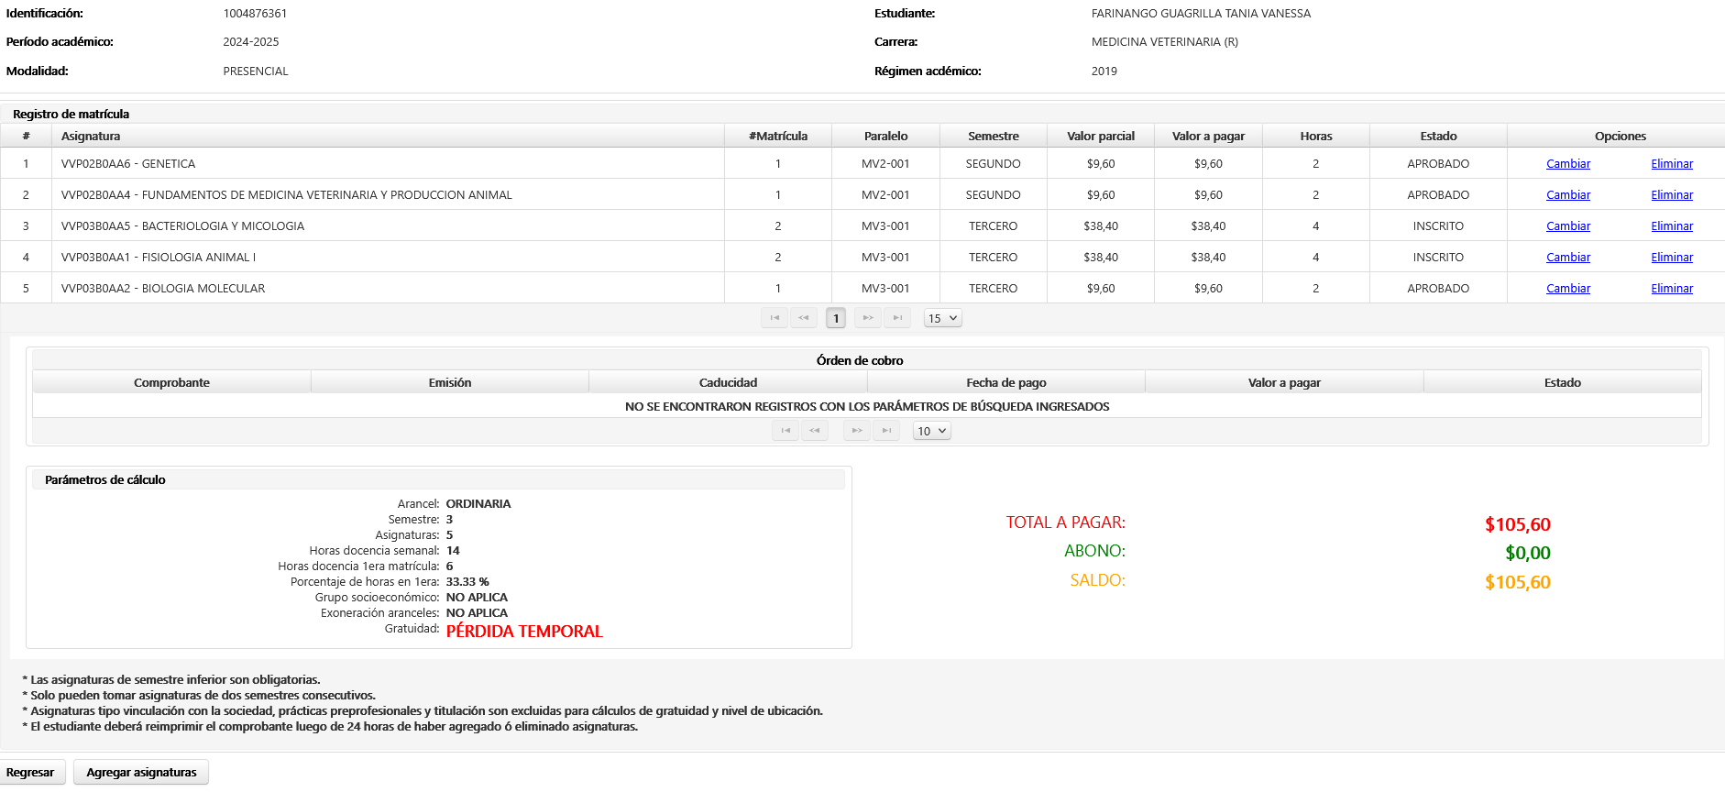Click student name FARINANGO GUAGRILLA TANIA VANESSA
The width and height of the screenshot is (1725, 803).
pos(1201,14)
